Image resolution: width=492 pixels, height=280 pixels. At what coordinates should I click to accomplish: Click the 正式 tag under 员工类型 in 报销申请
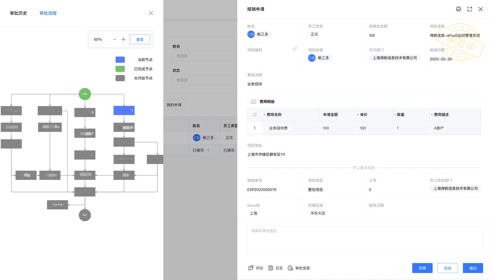coord(314,34)
